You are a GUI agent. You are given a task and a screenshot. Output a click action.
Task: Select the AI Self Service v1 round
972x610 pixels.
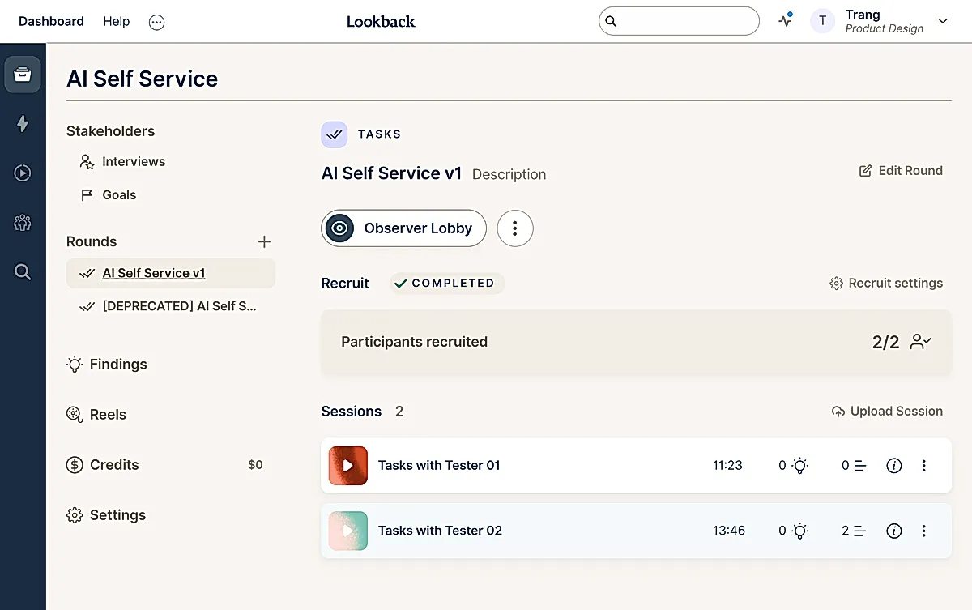(171, 273)
